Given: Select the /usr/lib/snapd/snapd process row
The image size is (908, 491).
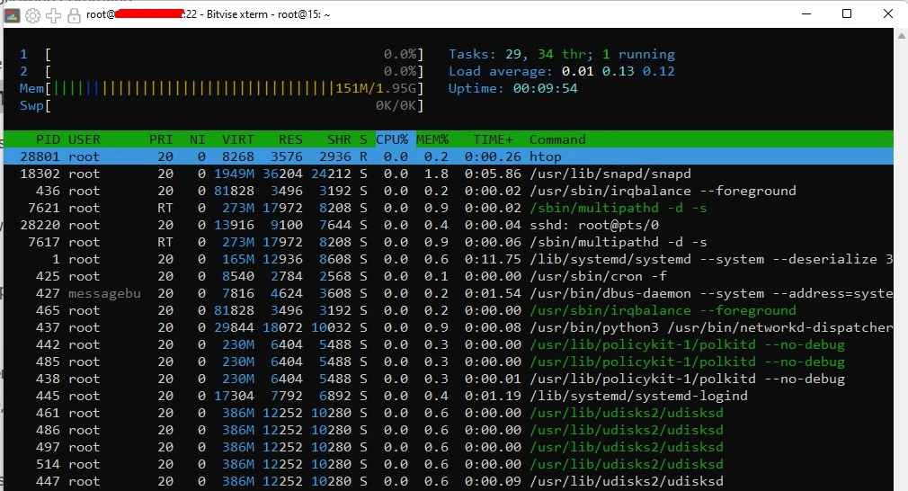Looking at the screenshot, I should click(449, 174).
